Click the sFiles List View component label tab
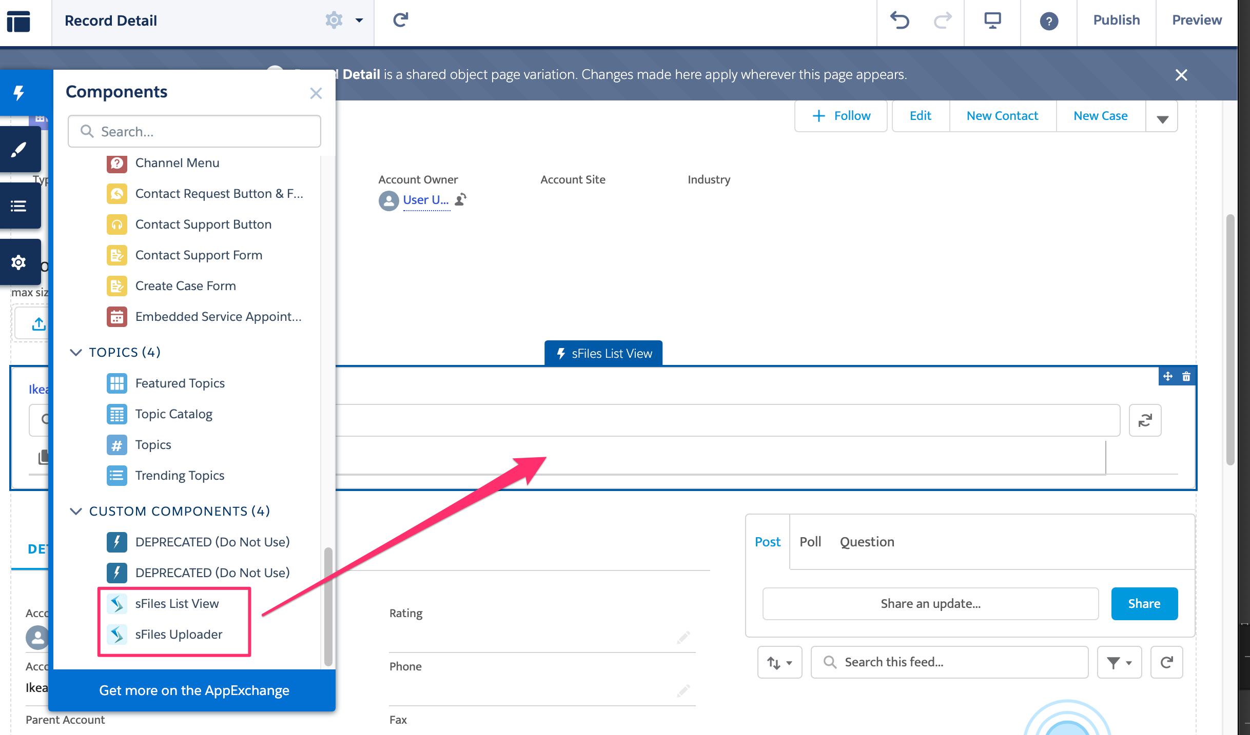Screen dimensions: 1250x735 click(603, 353)
